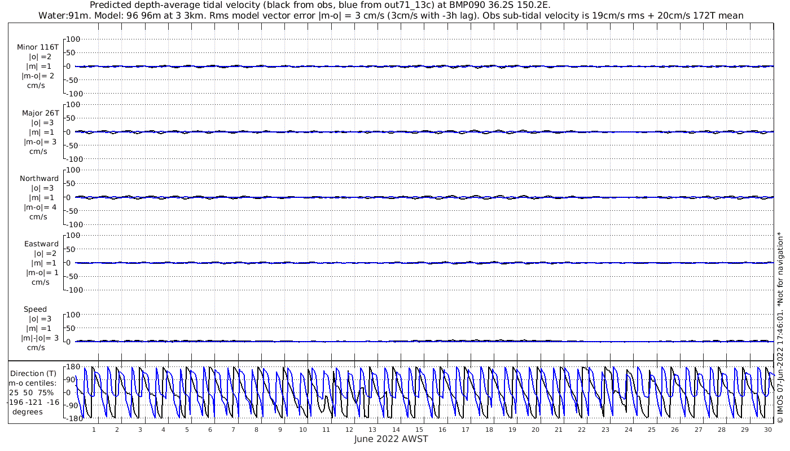Click the "|m-o|= 1" value under Eastward
The image size is (790, 451).
(42, 272)
